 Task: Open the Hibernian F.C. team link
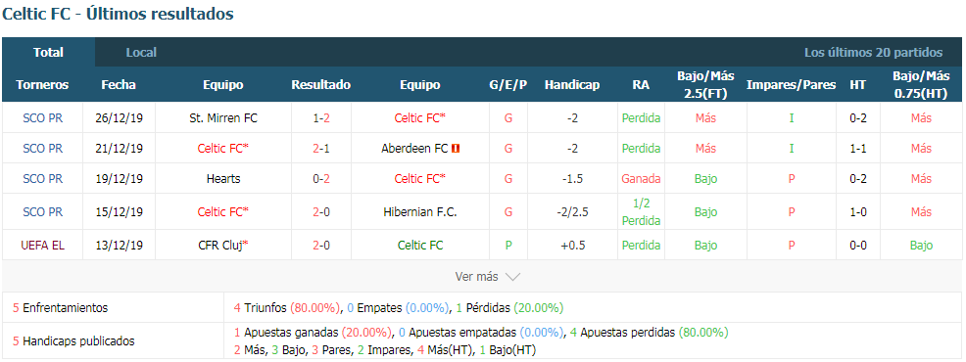[x=419, y=211]
